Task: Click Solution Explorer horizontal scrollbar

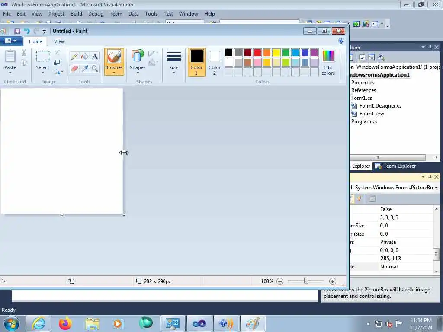Action: coord(387,157)
